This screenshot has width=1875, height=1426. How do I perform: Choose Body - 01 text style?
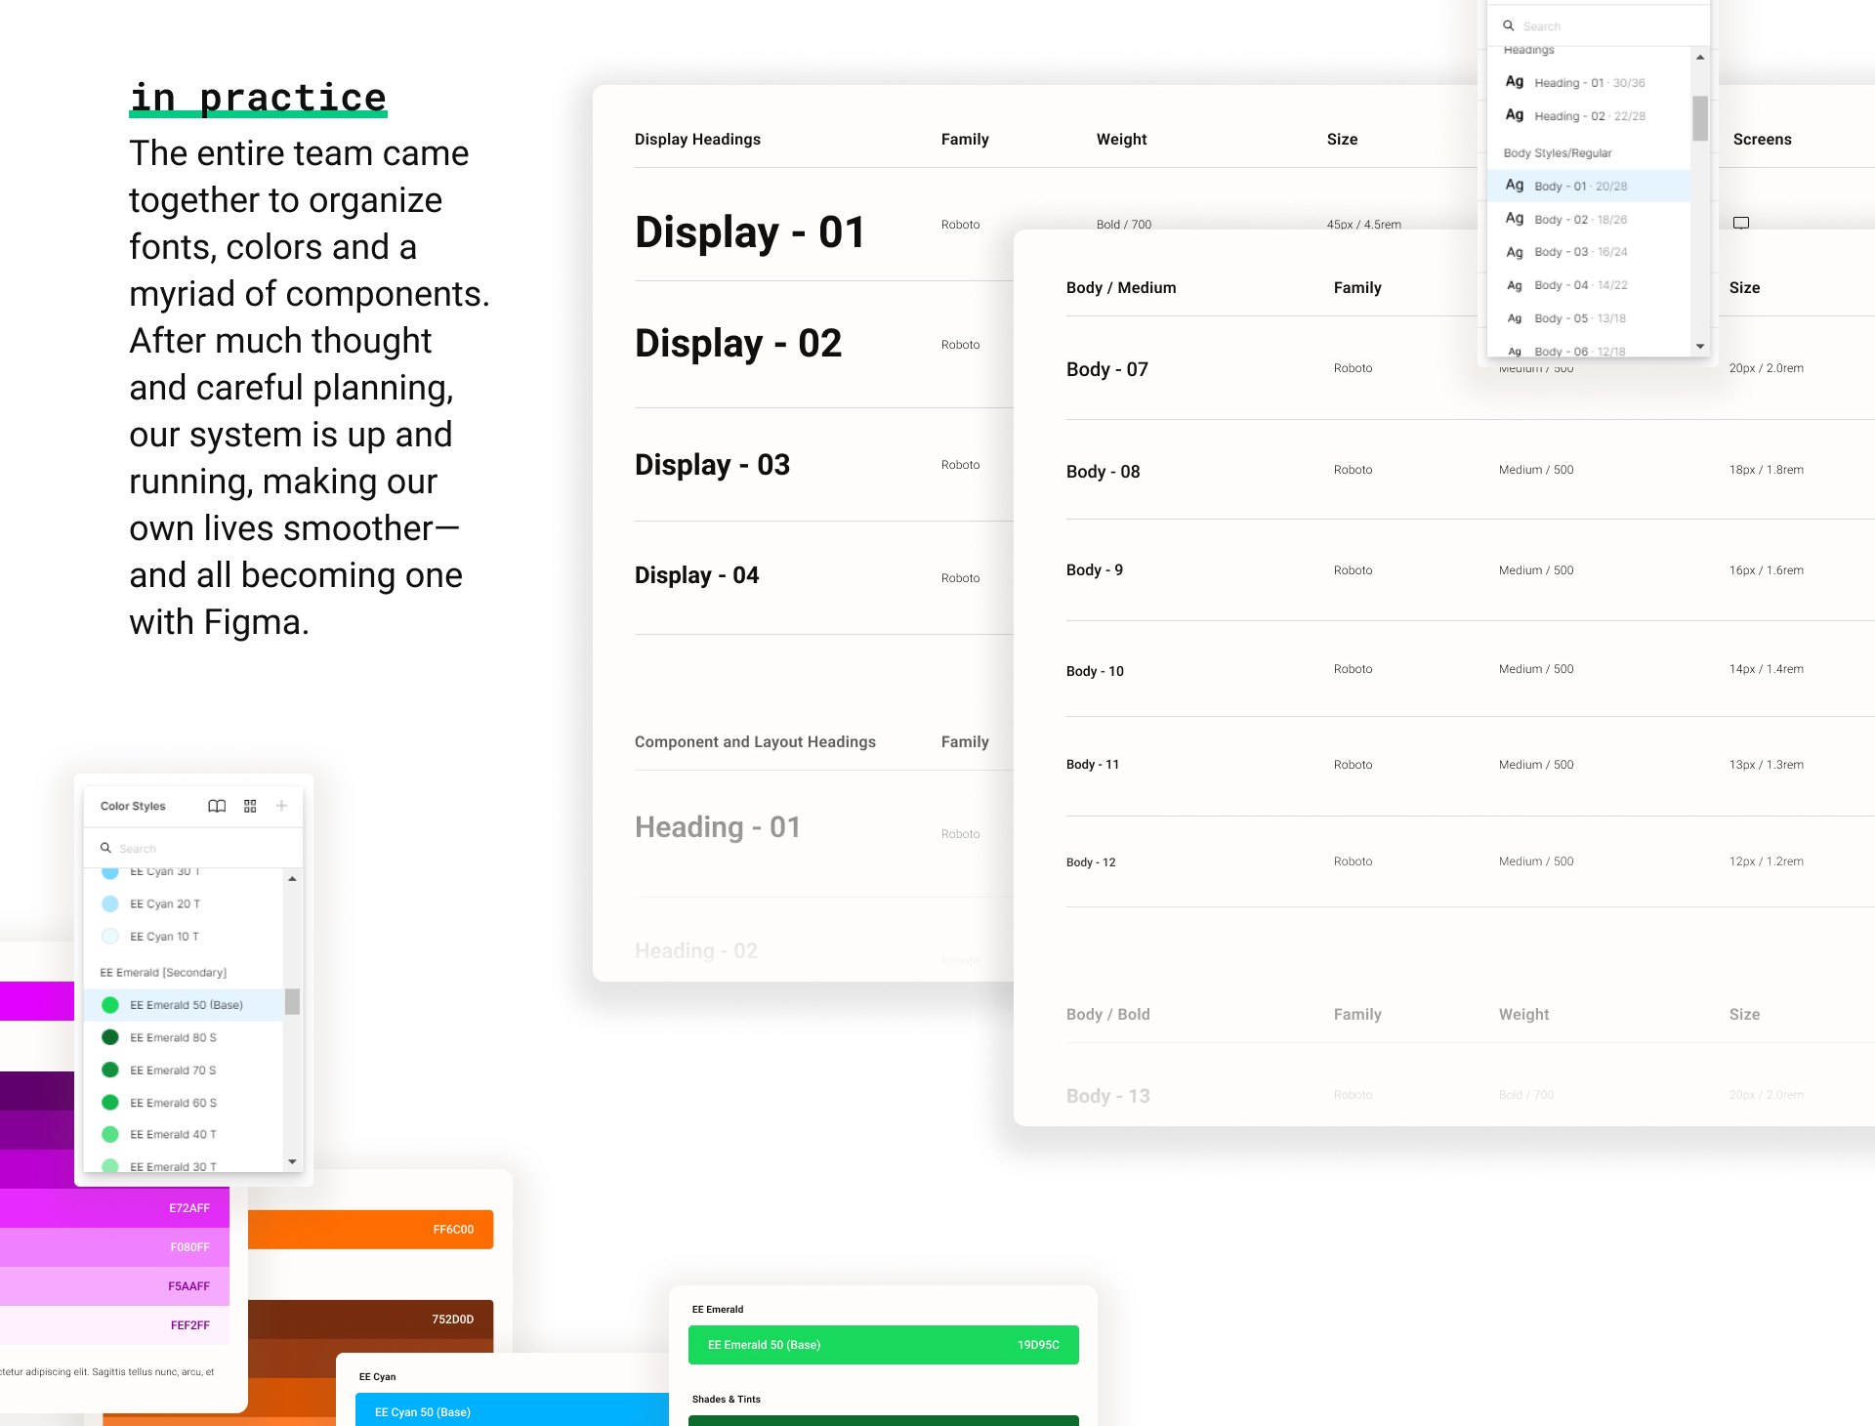[x=1588, y=186]
